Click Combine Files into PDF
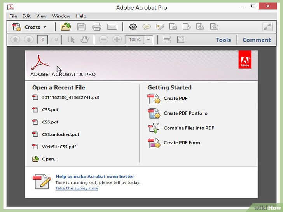This screenshot has height=212, width=283. pyautogui.click(x=189, y=128)
